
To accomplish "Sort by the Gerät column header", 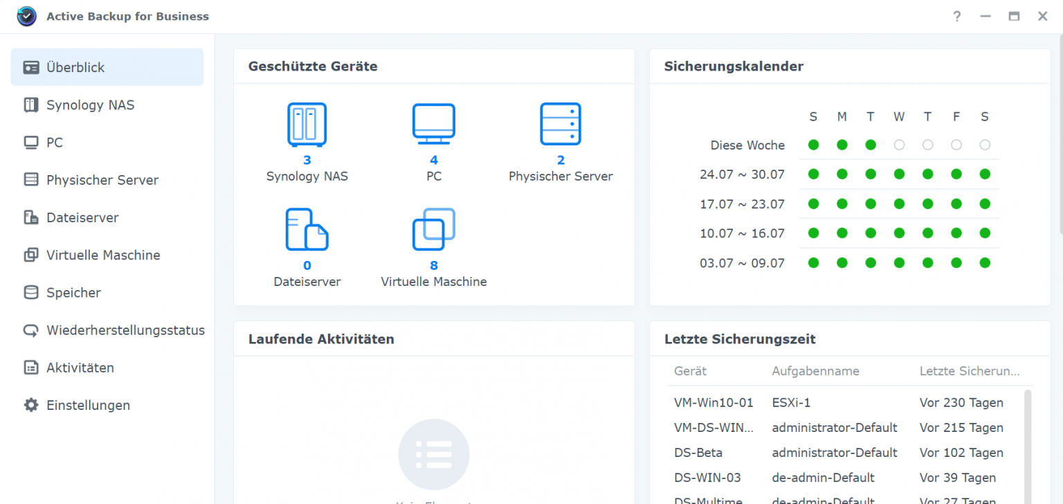I will coord(690,371).
